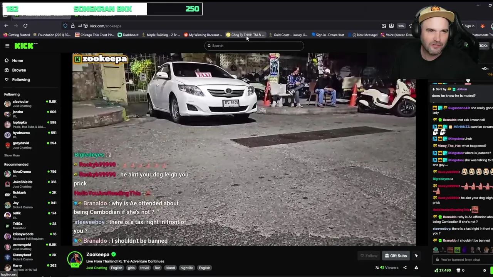493x277 pixels.
Task: Toggle picture-in-picture icon in address bar
Action: [x=384, y=26]
